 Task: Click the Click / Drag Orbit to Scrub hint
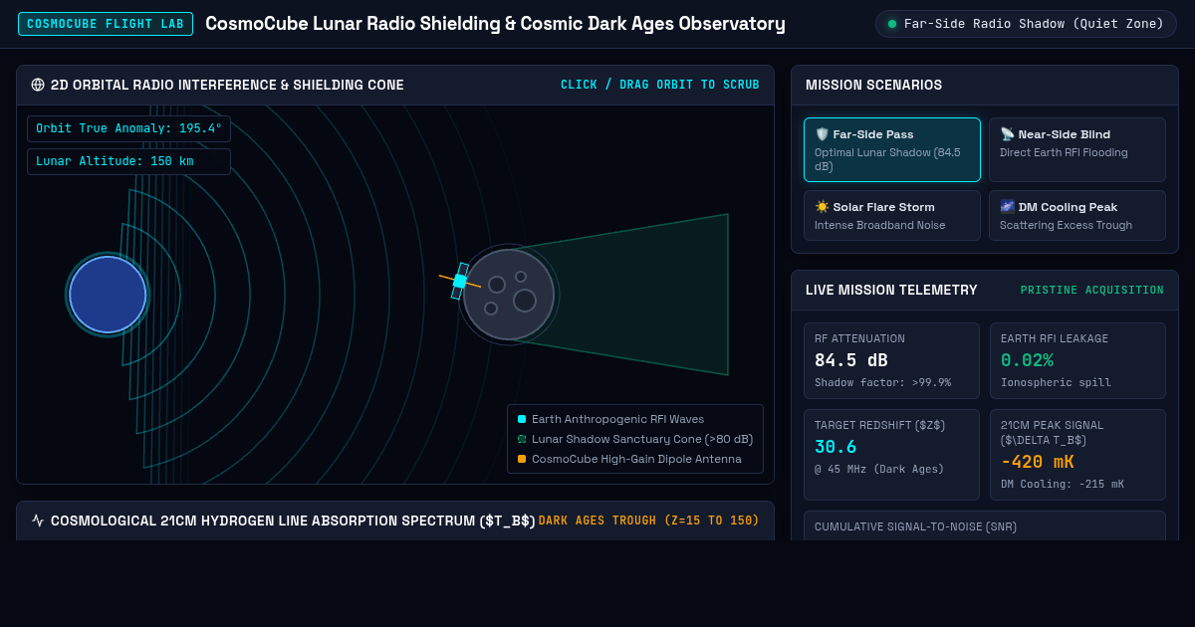coord(660,85)
